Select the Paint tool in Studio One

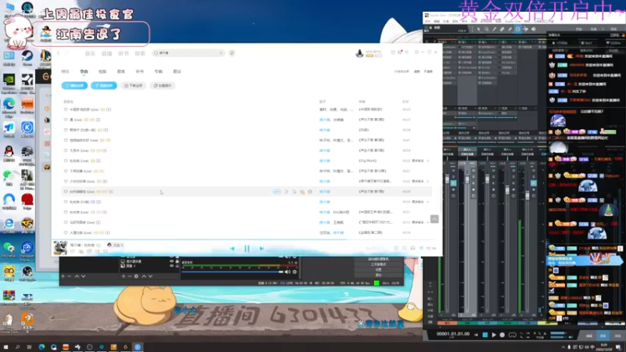coord(510,29)
